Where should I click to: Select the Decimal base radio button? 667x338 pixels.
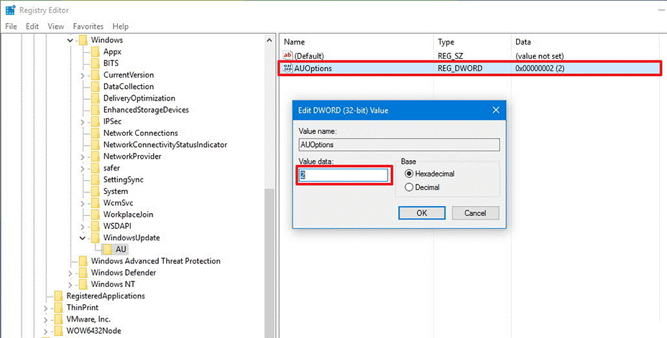click(409, 187)
